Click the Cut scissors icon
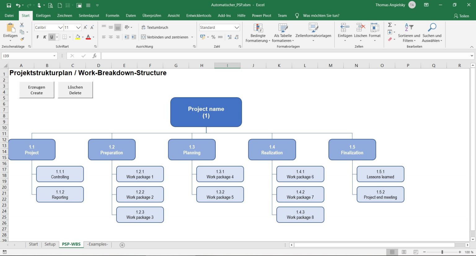 tap(22, 25)
